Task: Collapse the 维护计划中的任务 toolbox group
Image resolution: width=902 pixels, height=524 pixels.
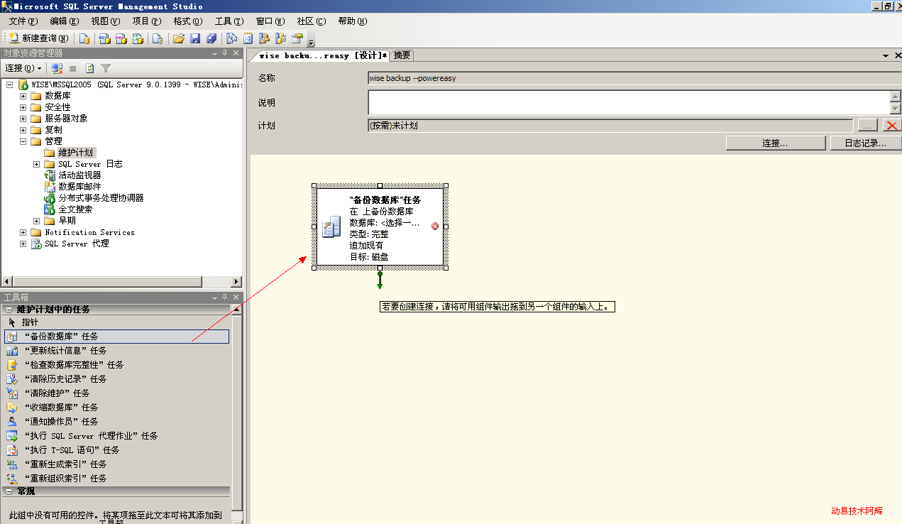Action: [x=9, y=310]
